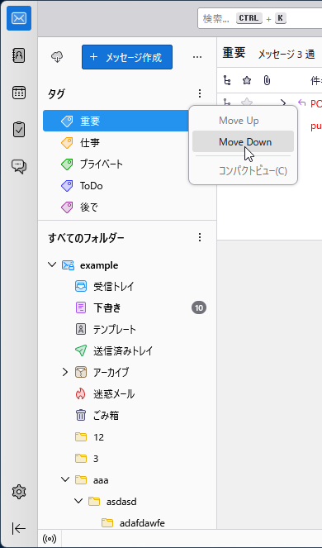
Task: Click the 重要 heading in message pane
Action: [234, 53]
